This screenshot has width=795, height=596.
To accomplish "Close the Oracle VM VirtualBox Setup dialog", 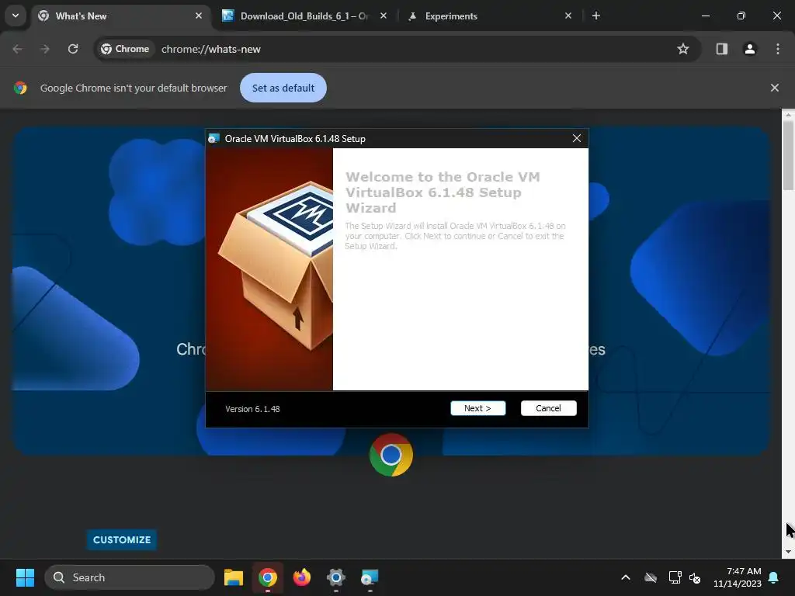I will 577,138.
